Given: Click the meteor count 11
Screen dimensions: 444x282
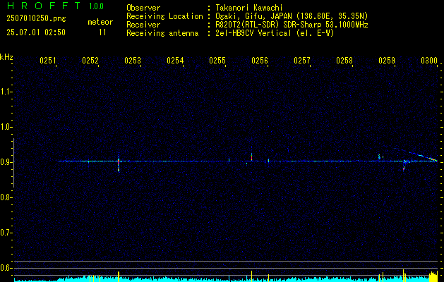Looking at the screenshot, I should (102, 32).
